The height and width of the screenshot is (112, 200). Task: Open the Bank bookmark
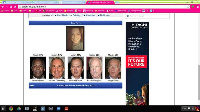pos(110,11)
